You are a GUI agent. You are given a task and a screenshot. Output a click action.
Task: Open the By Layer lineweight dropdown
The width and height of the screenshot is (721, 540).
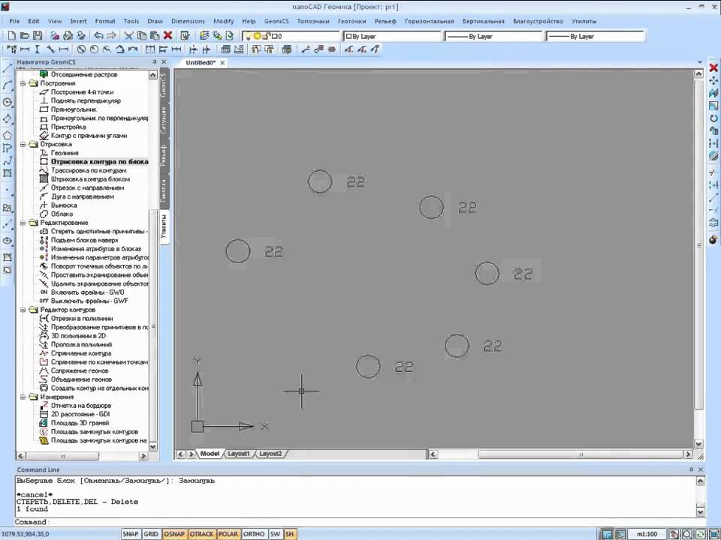click(x=596, y=36)
